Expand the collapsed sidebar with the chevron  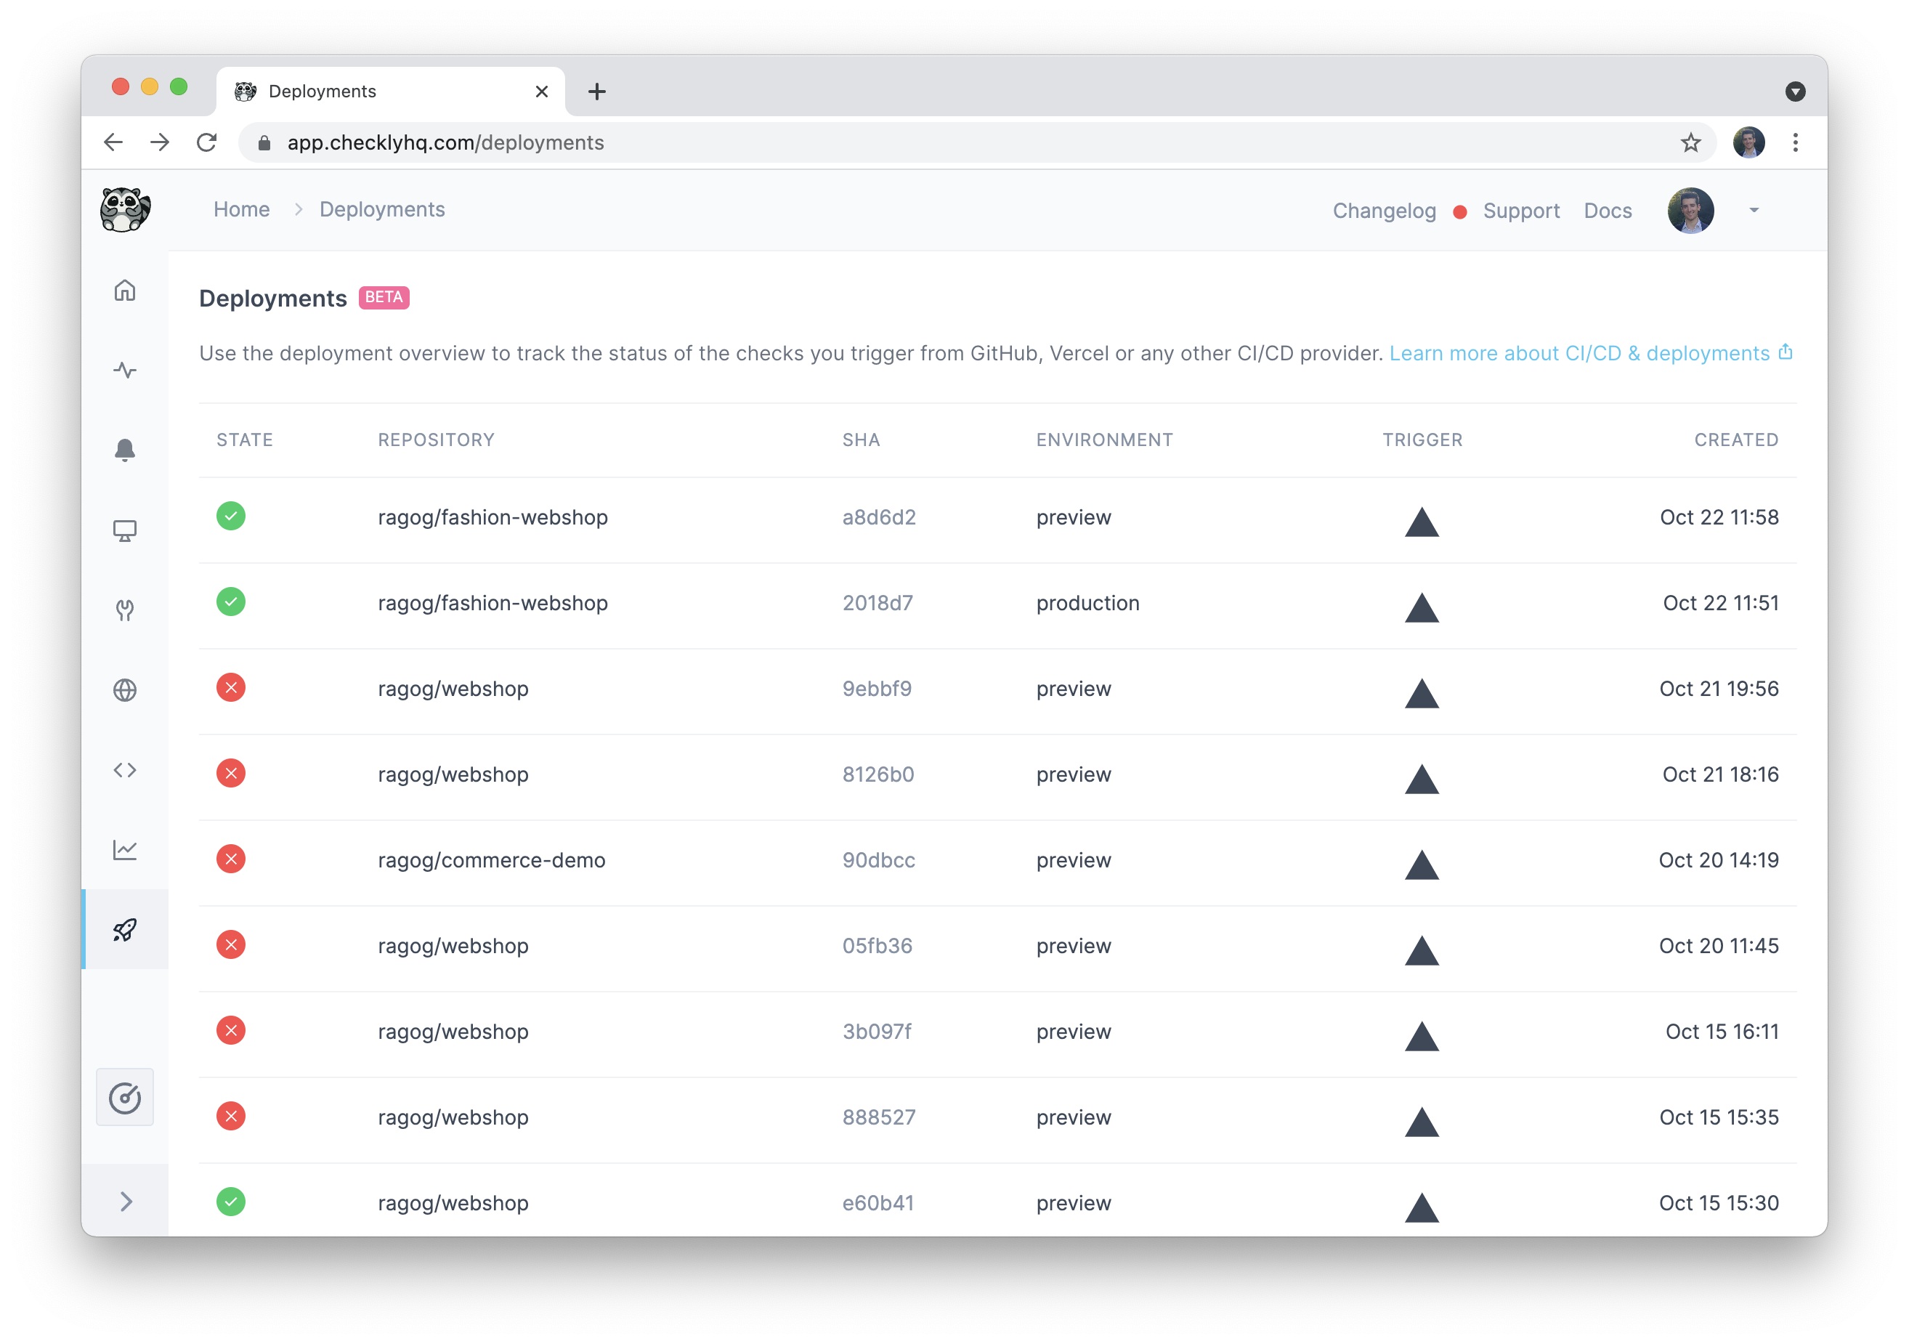pyautogui.click(x=126, y=1201)
